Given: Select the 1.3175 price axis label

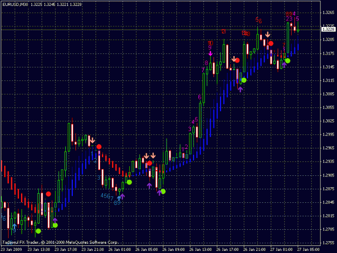Looking at the screenshot, I should pyautogui.click(x=328, y=53).
